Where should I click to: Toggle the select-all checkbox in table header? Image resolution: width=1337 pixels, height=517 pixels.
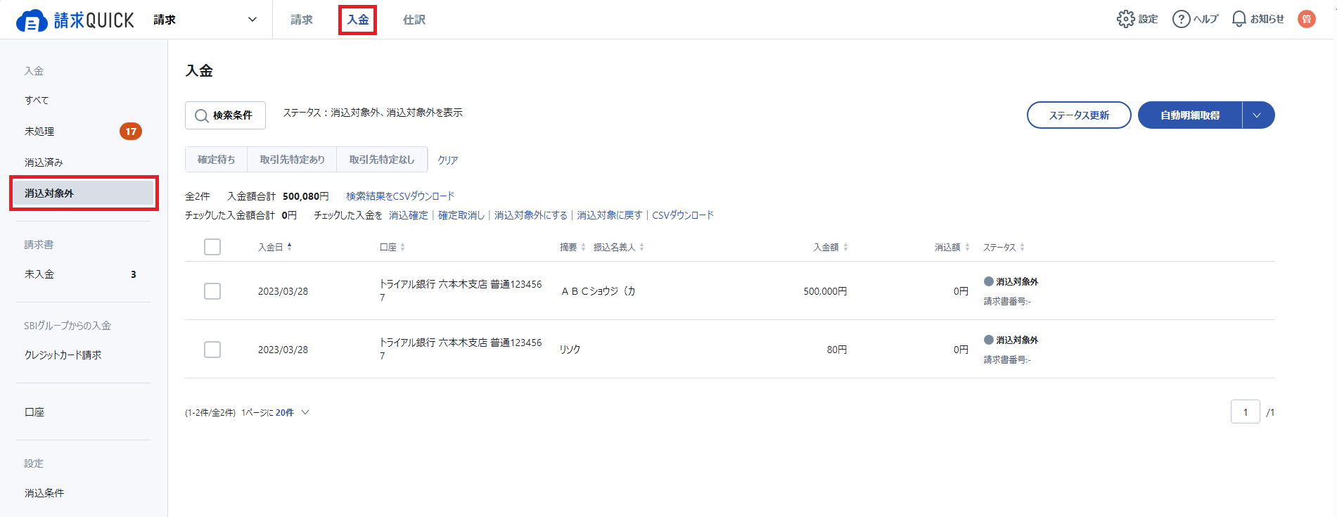(x=212, y=247)
